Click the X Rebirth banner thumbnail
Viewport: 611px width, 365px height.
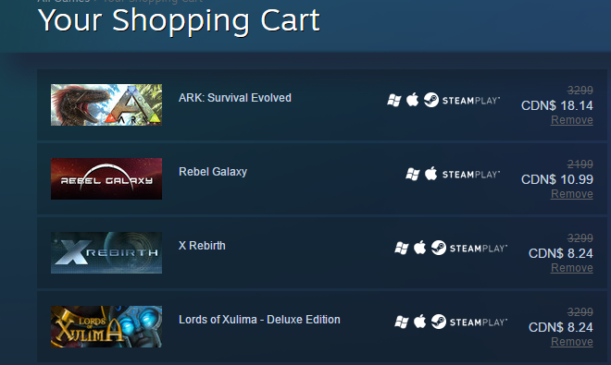106,252
